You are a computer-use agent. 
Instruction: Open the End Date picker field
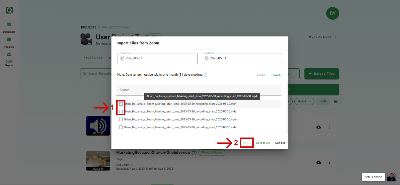245,58
